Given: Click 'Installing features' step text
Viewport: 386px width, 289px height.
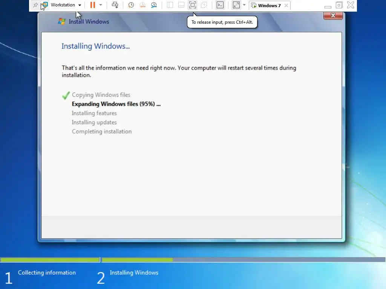Looking at the screenshot, I should pos(94,113).
